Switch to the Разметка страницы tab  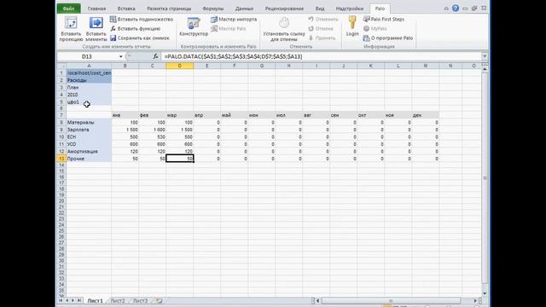169,9
